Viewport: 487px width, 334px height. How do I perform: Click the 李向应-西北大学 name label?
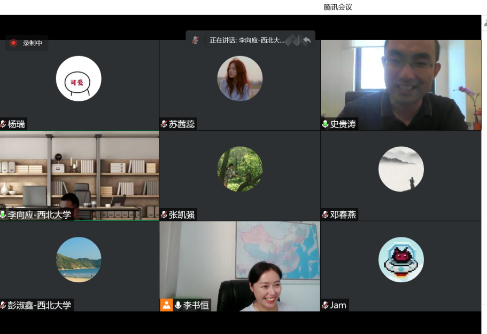(x=39, y=215)
